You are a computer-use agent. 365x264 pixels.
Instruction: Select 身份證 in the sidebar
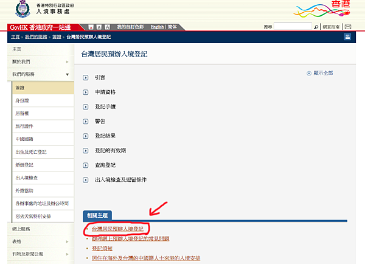43,100
